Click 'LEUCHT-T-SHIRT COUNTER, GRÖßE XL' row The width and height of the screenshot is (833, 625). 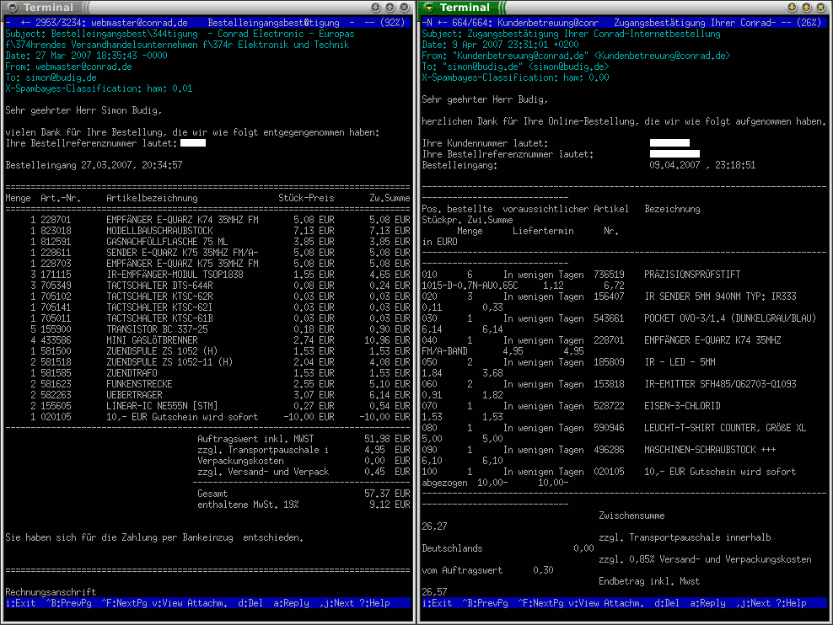[725, 428]
